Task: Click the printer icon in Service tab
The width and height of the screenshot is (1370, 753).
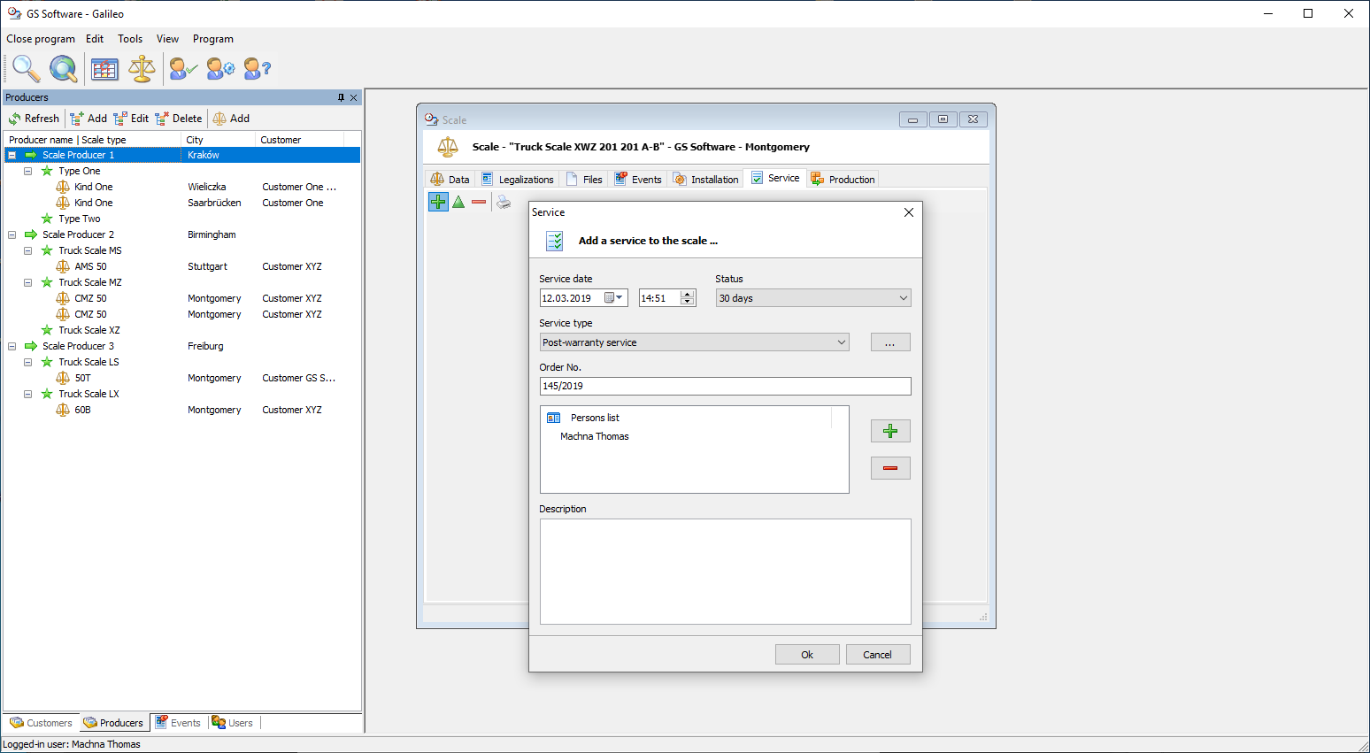Action: pos(504,203)
